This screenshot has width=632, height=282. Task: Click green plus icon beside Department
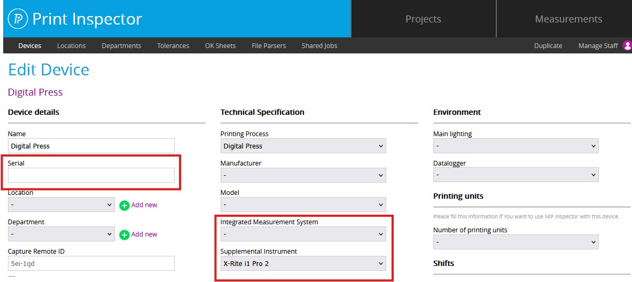pos(124,234)
